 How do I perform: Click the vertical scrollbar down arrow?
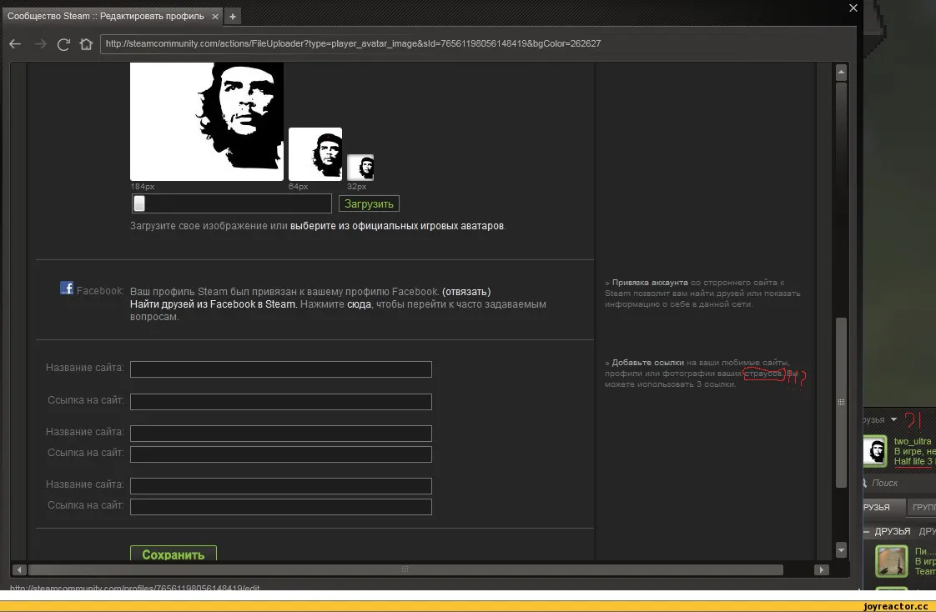841,550
